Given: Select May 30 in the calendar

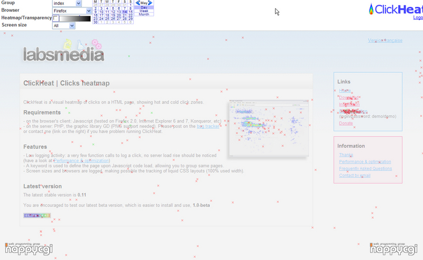Looking at the screenshot, I should point(96,22).
